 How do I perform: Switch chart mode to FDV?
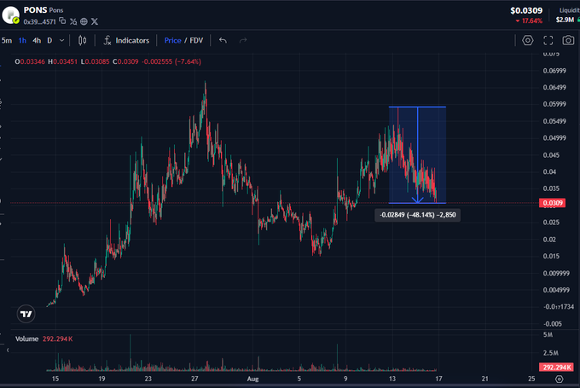click(x=196, y=40)
